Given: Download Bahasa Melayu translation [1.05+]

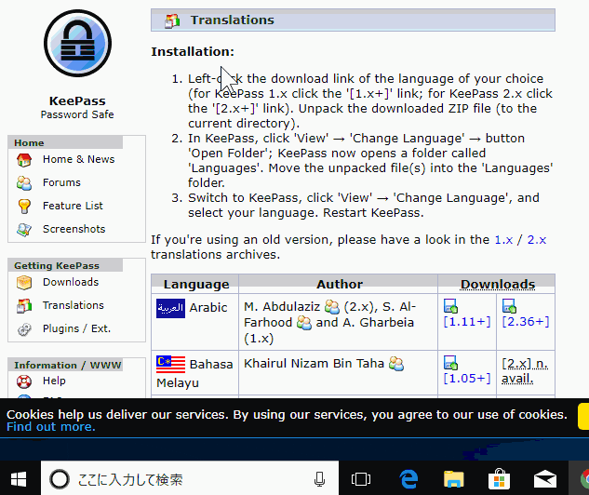Looking at the screenshot, I should click(467, 378).
